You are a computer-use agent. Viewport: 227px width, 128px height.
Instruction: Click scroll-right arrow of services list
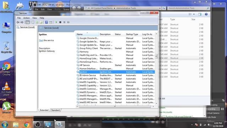[153, 107]
